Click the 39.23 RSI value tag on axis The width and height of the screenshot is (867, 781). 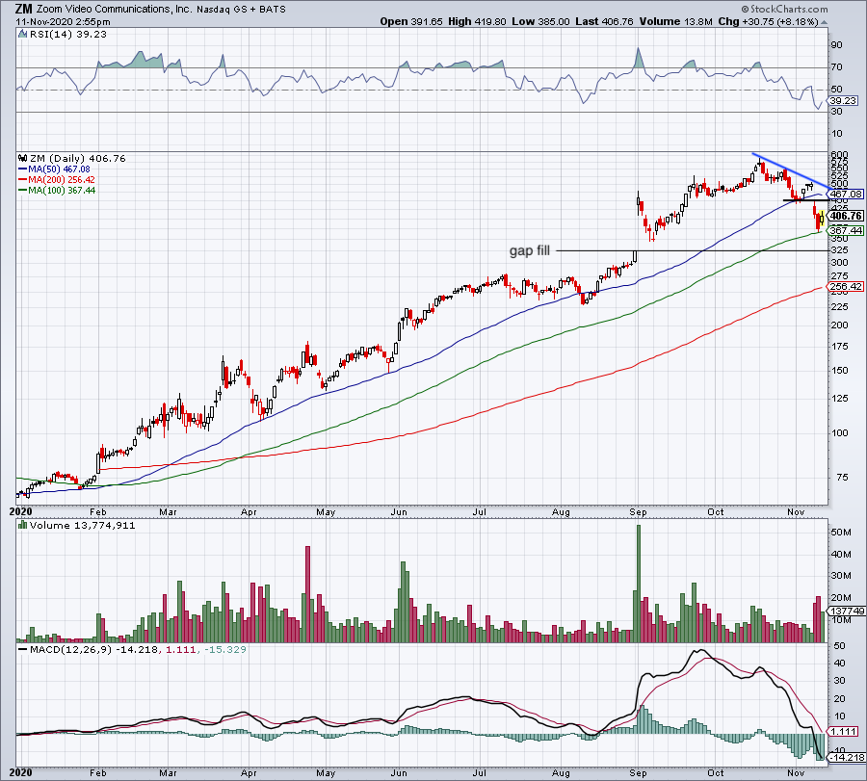[843, 100]
